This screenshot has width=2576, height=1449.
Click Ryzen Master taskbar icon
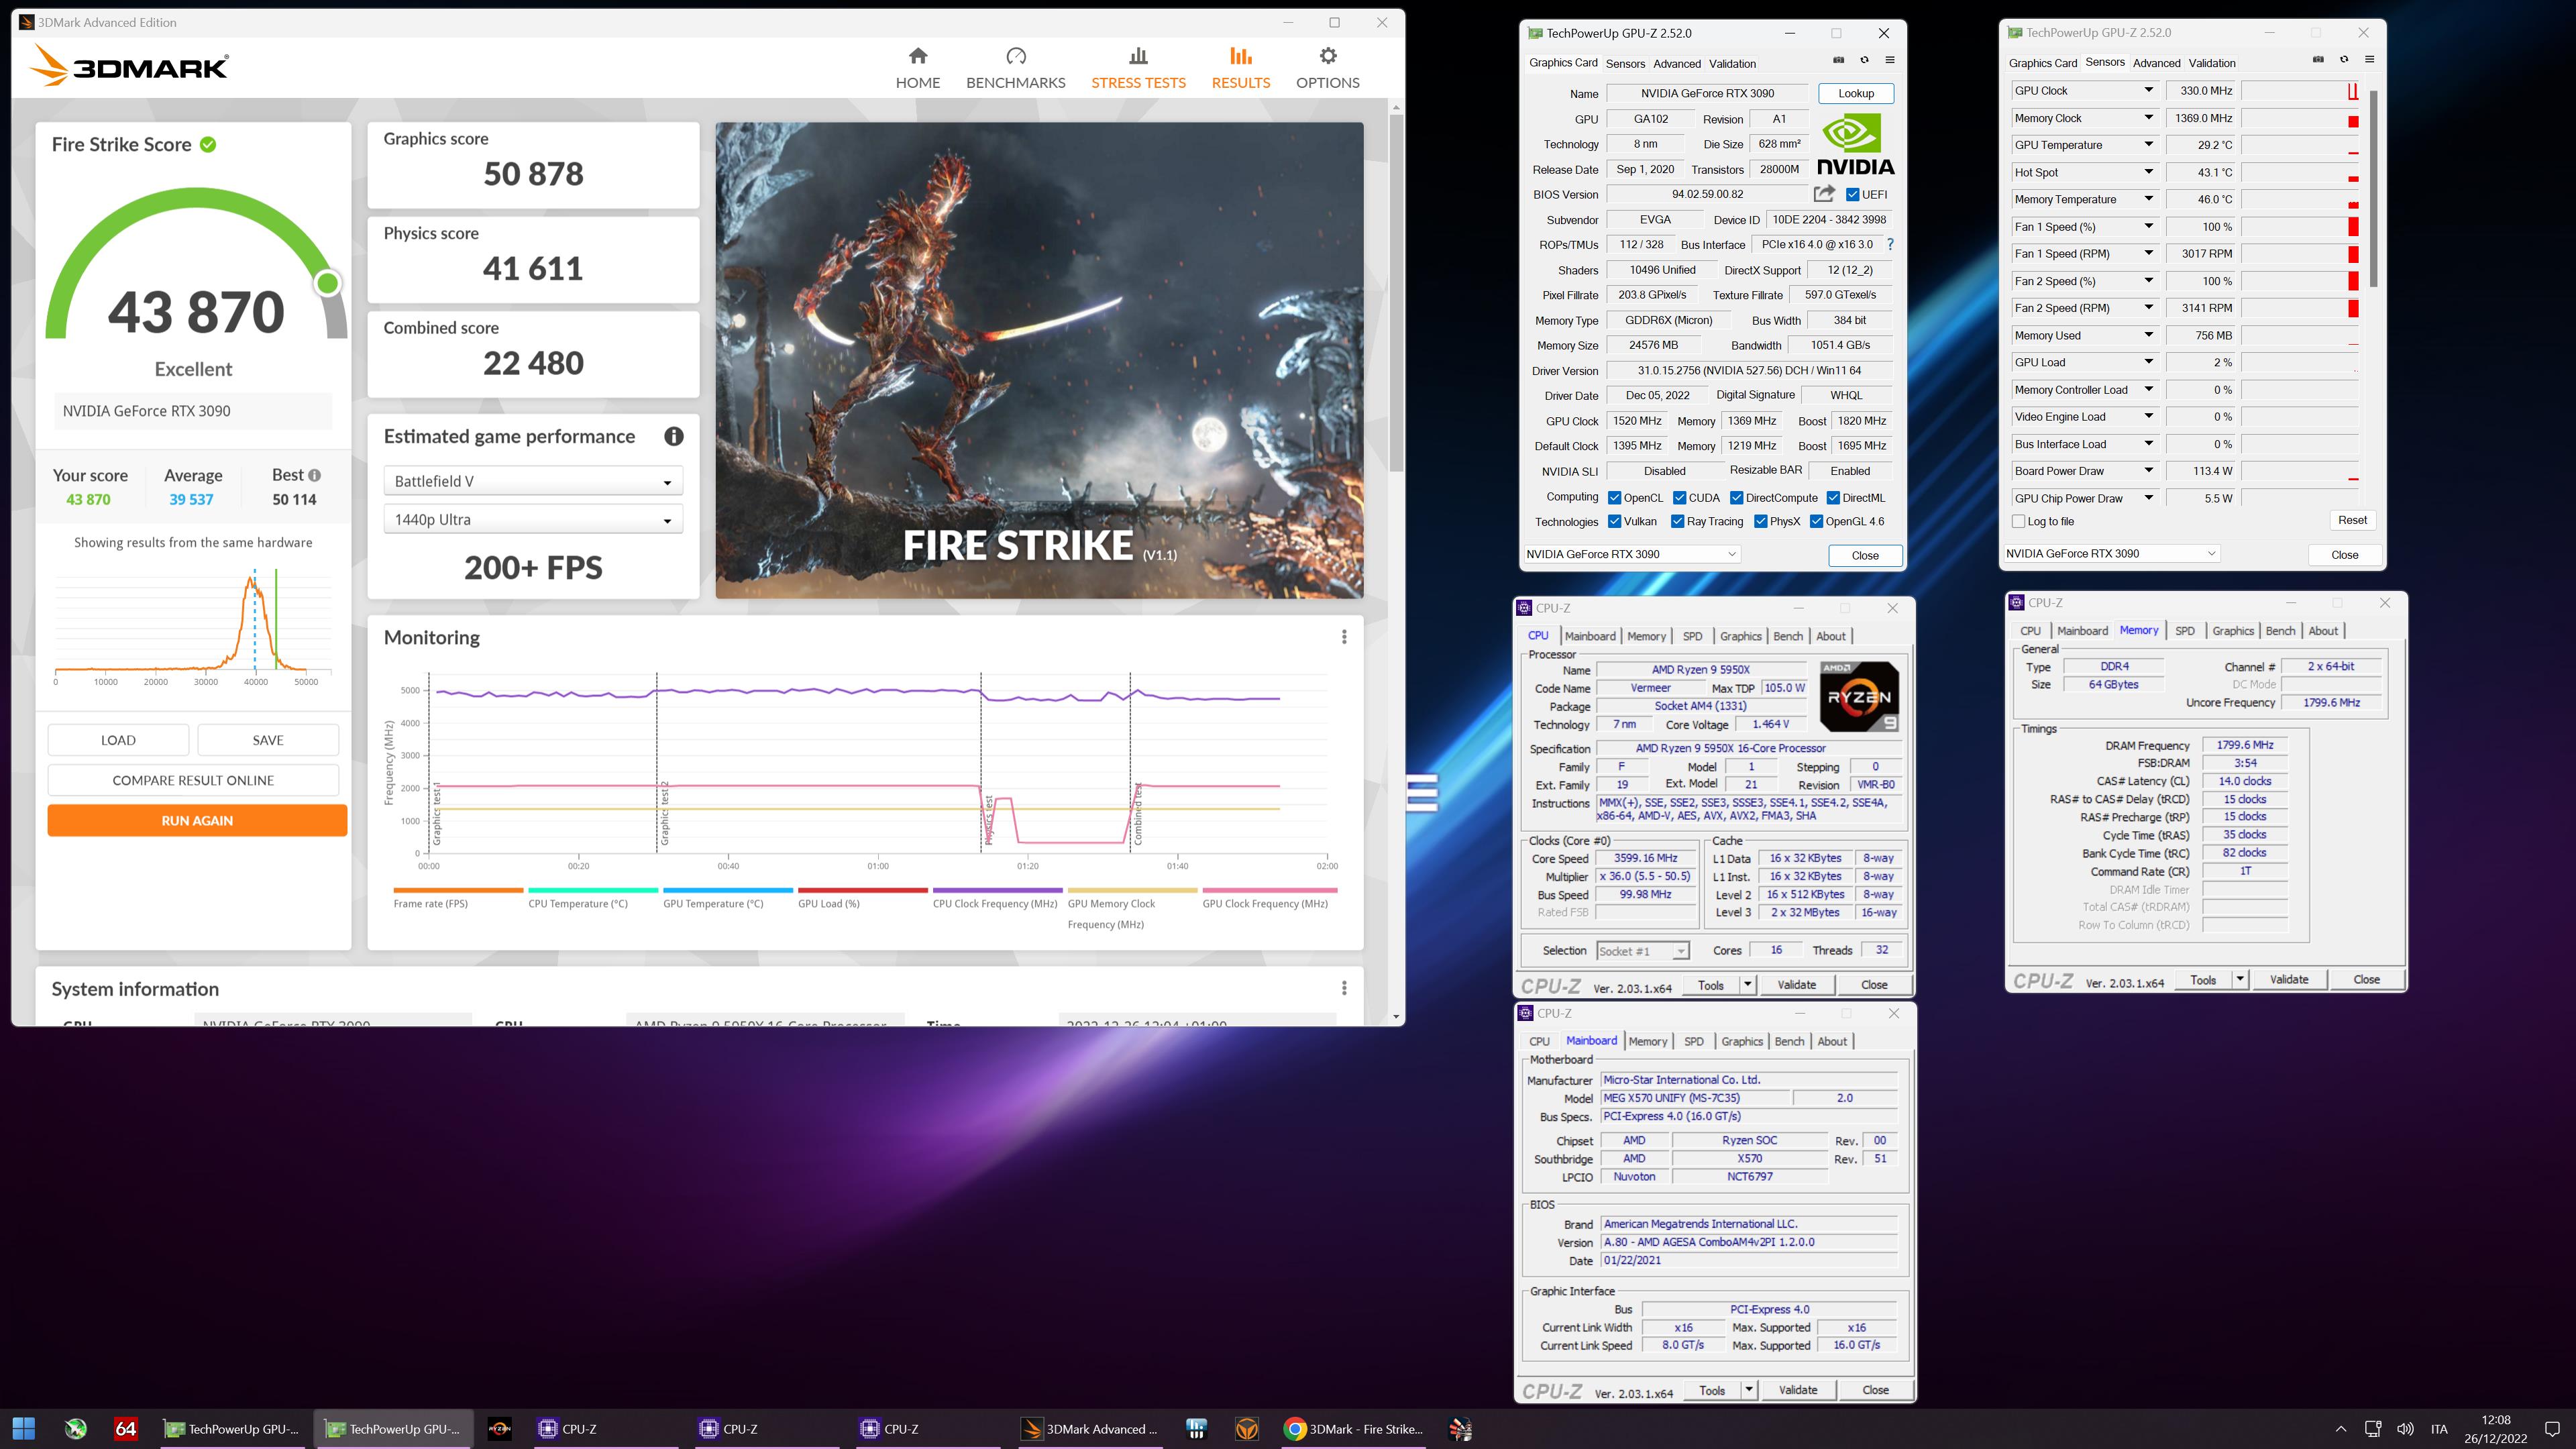[500, 1428]
